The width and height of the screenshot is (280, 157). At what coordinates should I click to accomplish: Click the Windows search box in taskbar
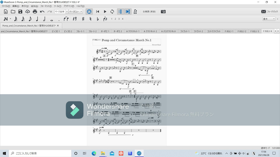[x=40, y=153]
